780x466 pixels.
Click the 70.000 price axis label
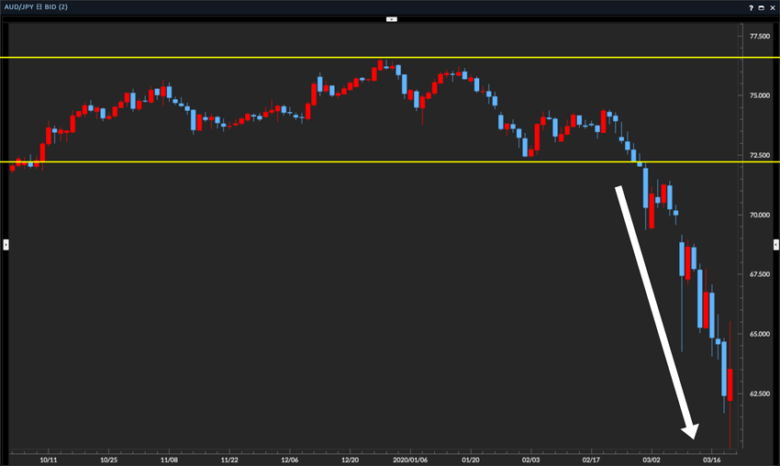click(759, 215)
